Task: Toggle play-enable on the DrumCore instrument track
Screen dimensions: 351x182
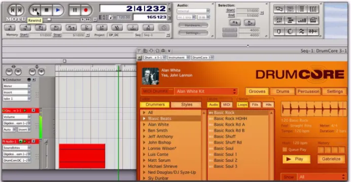Action: coord(25,110)
